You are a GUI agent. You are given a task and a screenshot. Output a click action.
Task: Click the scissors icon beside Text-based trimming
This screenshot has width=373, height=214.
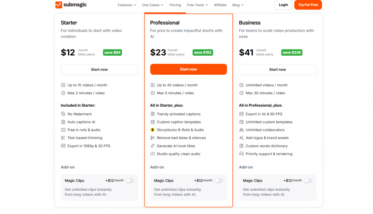point(63,138)
